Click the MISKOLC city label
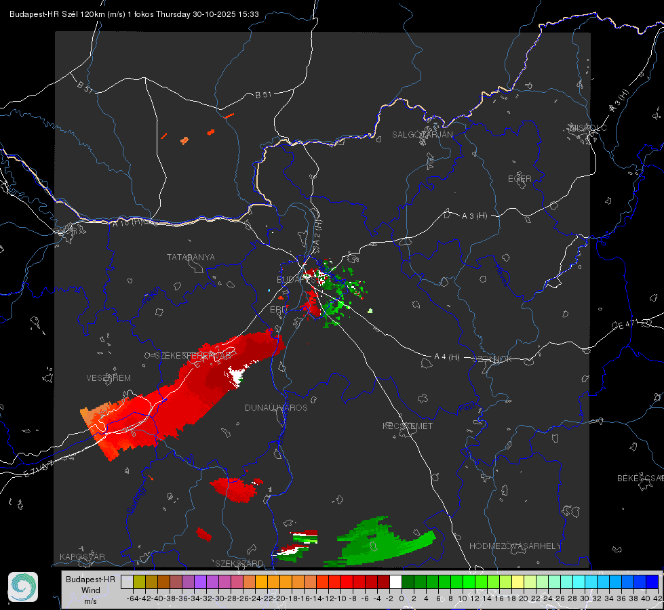This screenshot has width=664, height=610. click(589, 128)
